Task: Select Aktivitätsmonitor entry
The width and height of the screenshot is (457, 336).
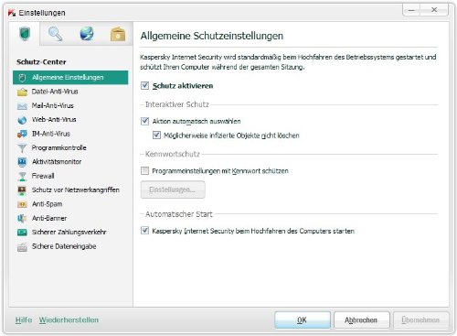Action: click(57, 162)
